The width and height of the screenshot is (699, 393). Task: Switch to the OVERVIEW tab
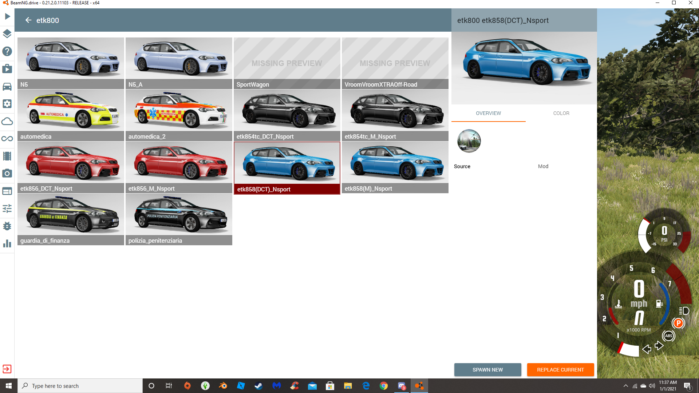tap(488, 113)
